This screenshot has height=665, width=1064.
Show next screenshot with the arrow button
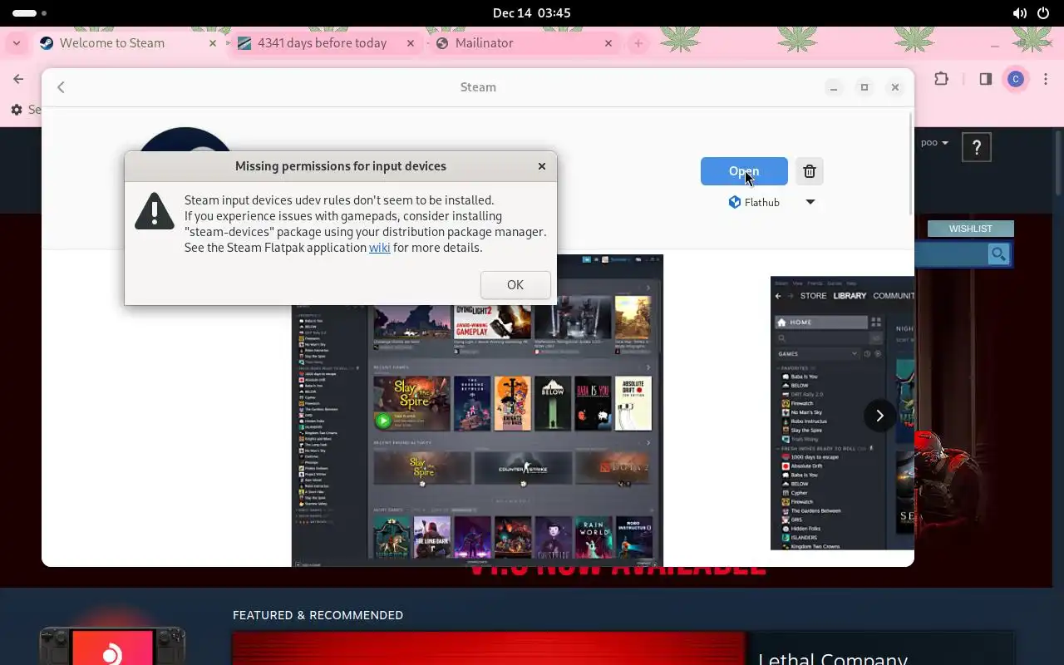coord(879,416)
